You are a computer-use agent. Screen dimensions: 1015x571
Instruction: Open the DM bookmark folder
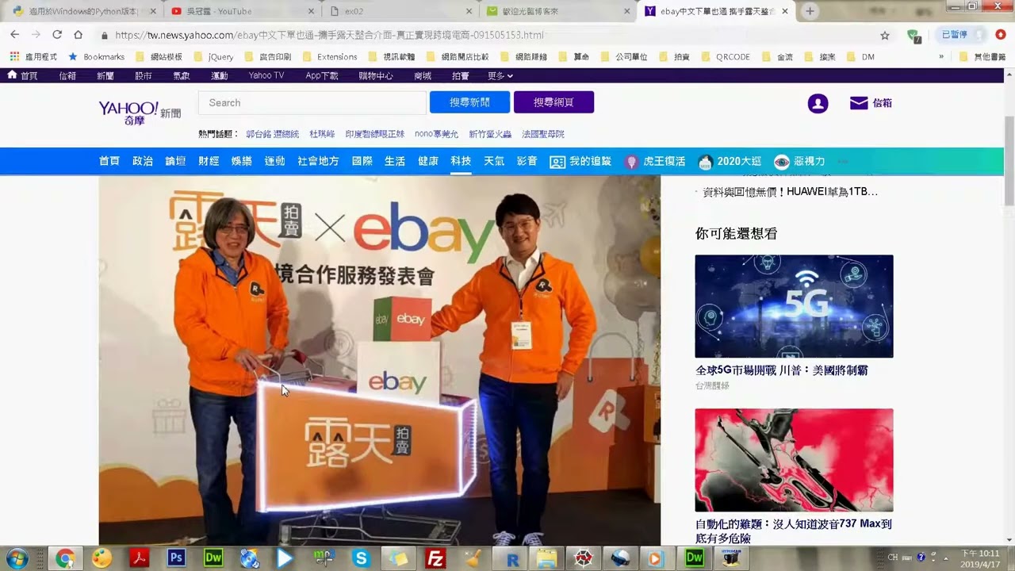point(861,56)
